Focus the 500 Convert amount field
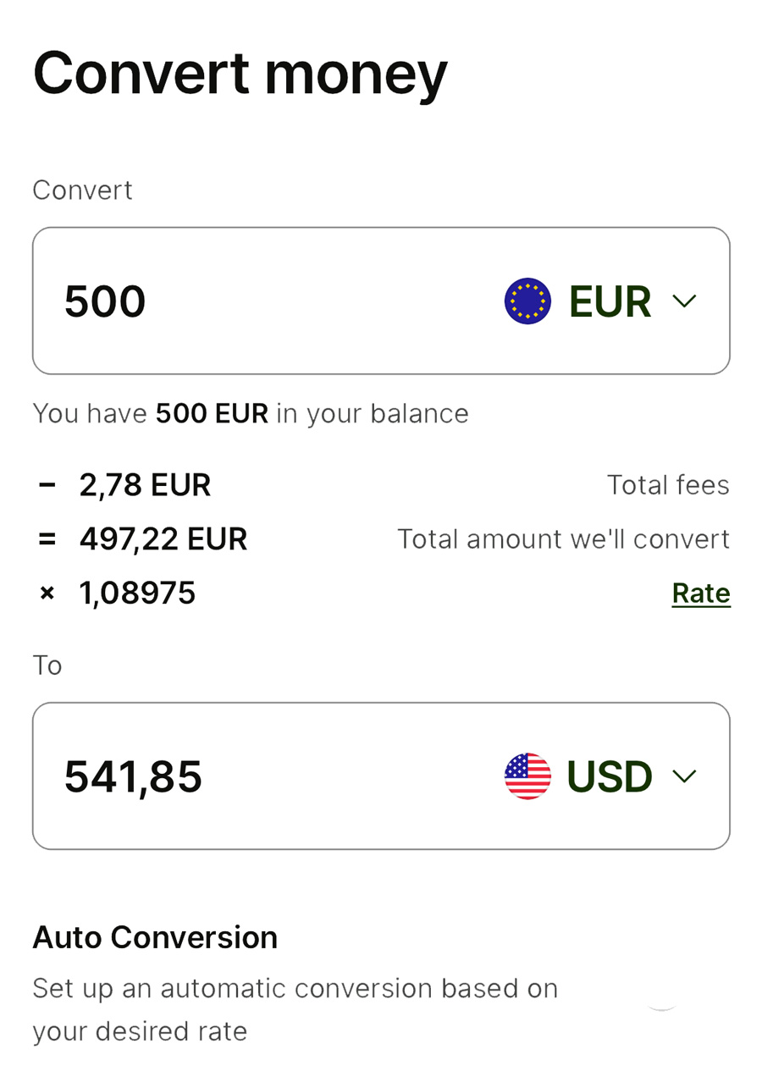Image resolution: width=762 pixels, height=1082 pixels. [x=381, y=301]
